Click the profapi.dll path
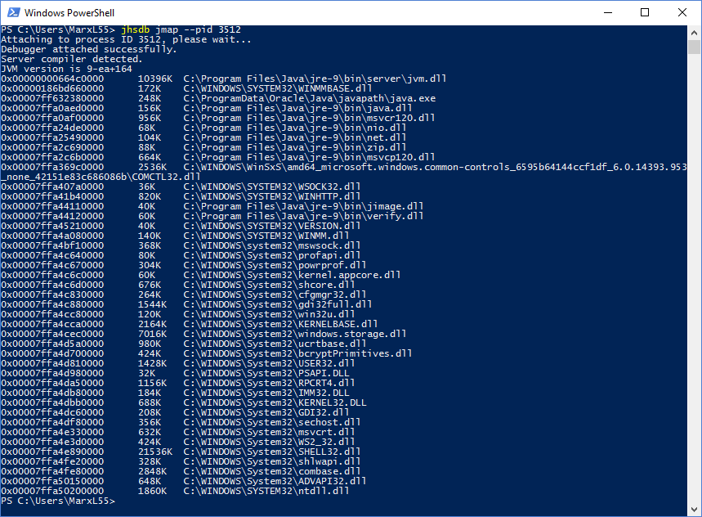The image size is (702, 517). point(272,256)
